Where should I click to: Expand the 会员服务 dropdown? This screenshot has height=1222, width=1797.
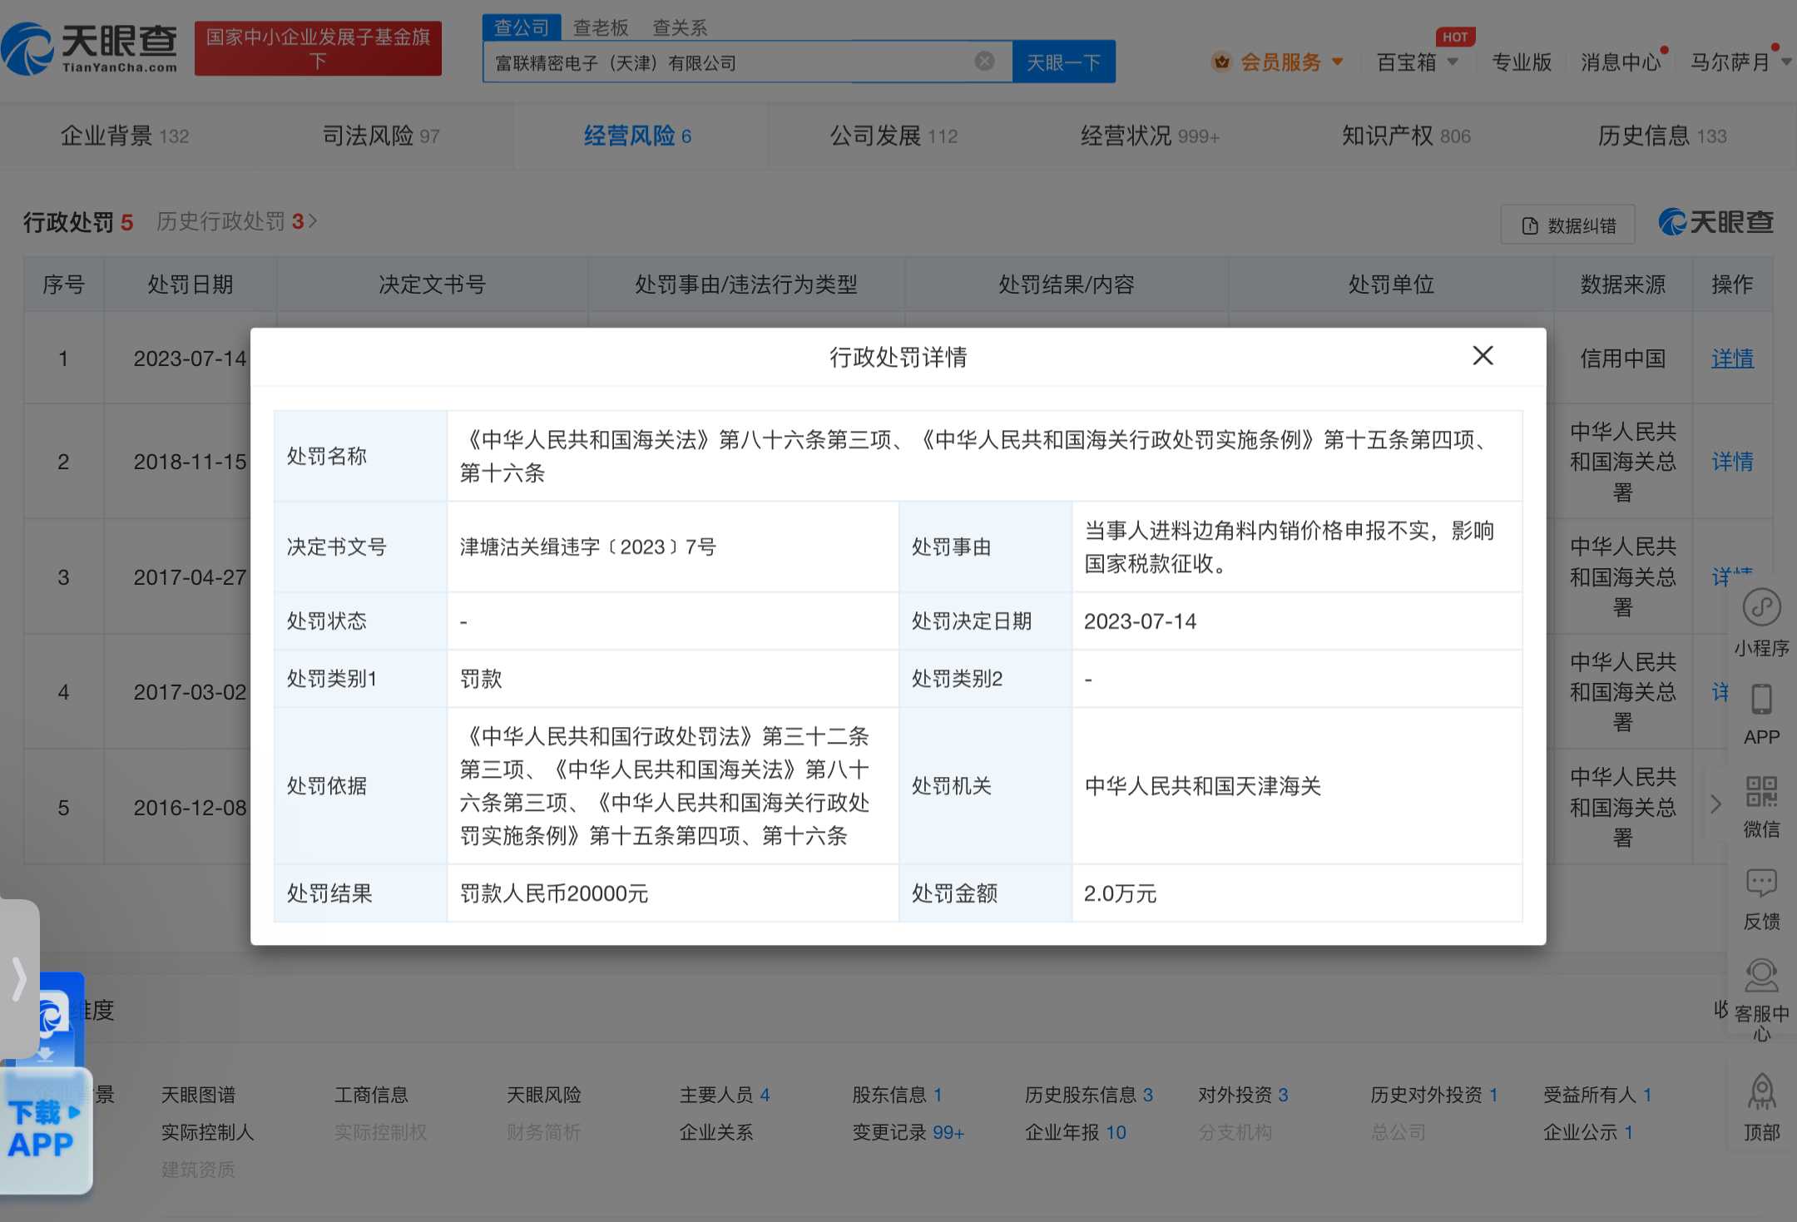click(x=1338, y=62)
